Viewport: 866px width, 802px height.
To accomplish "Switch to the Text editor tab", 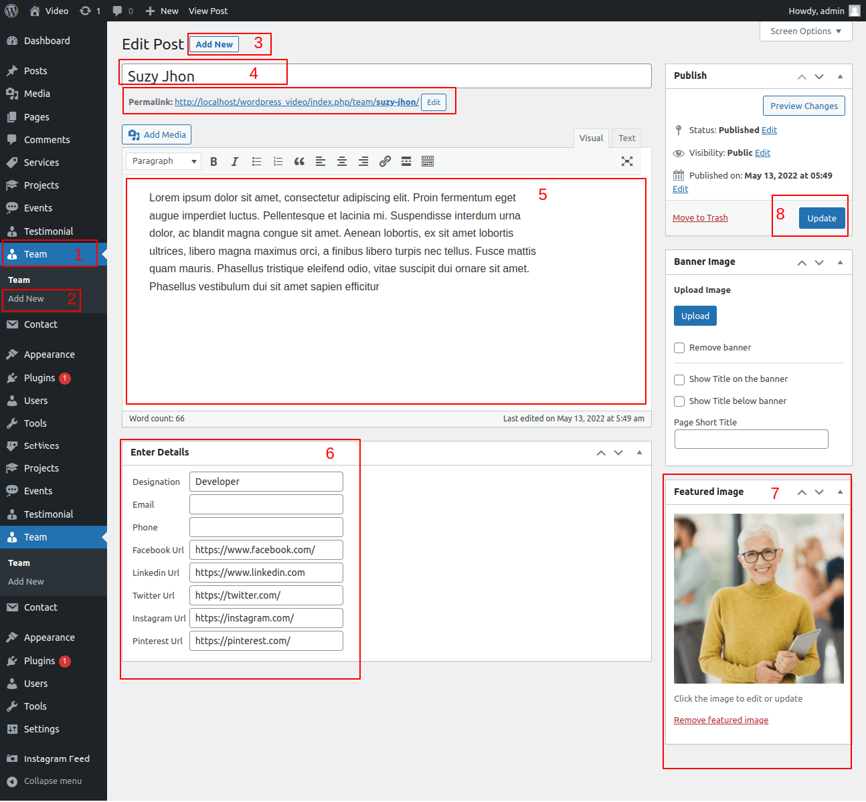I will pyautogui.click(x=626, y=138).
